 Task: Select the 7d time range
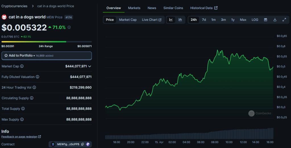(x=204, y=20)
